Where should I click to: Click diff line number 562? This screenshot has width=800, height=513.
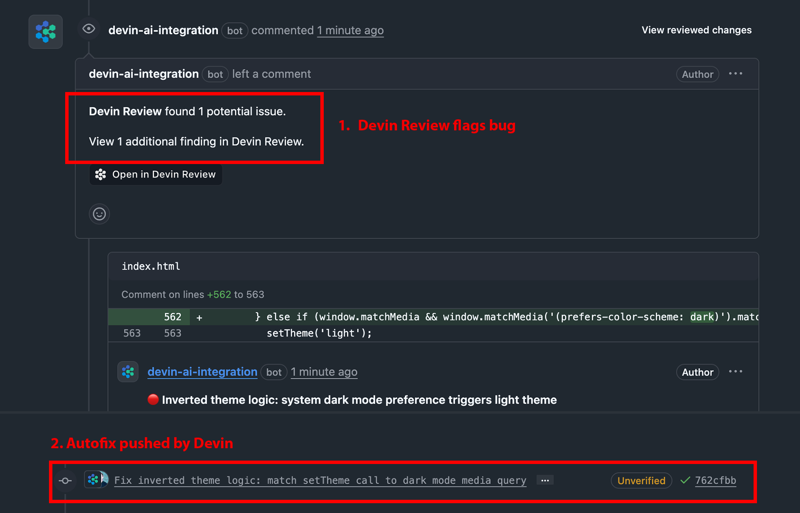click(173, 317)
